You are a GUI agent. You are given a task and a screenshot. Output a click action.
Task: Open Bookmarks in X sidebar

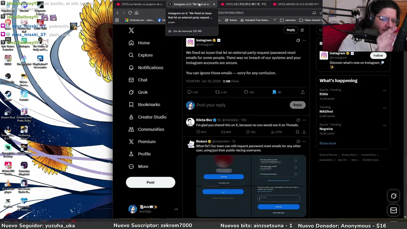144,105
